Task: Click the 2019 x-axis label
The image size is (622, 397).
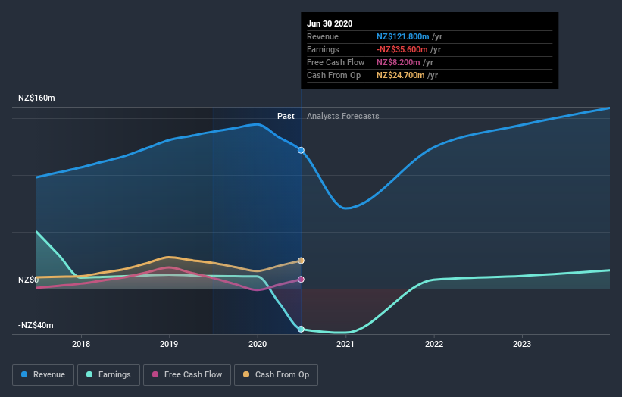Action: 169,344
